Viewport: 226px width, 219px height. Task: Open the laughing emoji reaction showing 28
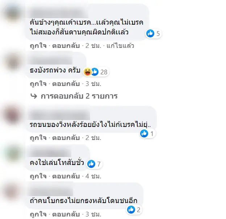[x=88, y=72]
